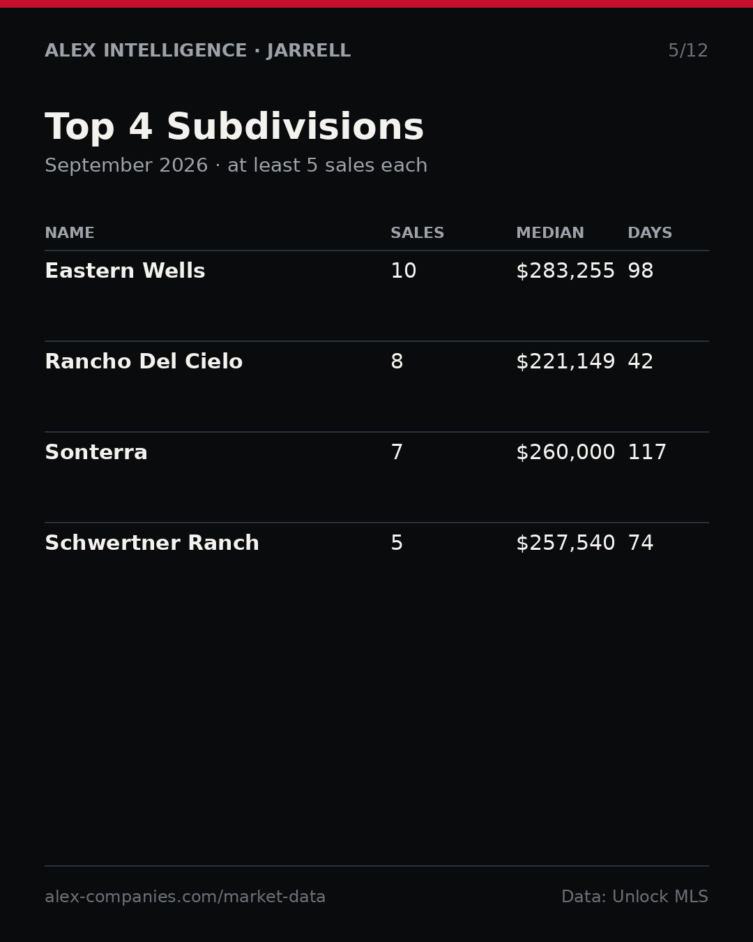Click the ALEX INTELLIGENCE · JARRELL header

point(198,51)
